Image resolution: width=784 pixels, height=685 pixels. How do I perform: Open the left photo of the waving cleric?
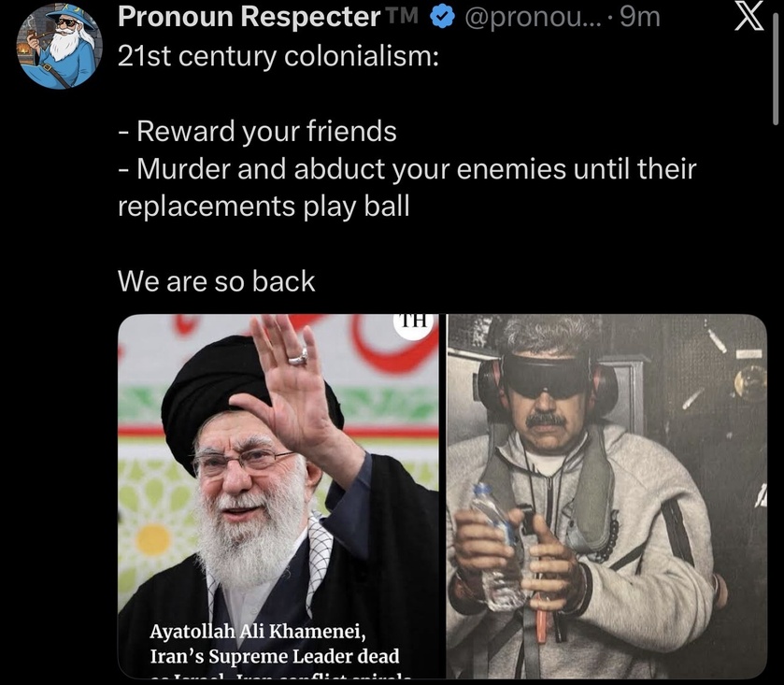[278, 496]
